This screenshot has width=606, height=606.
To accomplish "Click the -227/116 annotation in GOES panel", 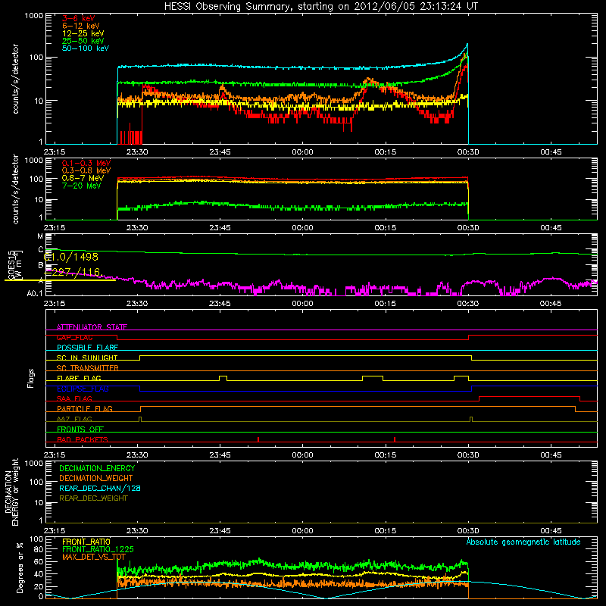I will pyautogui.click(x=73, y=272).
